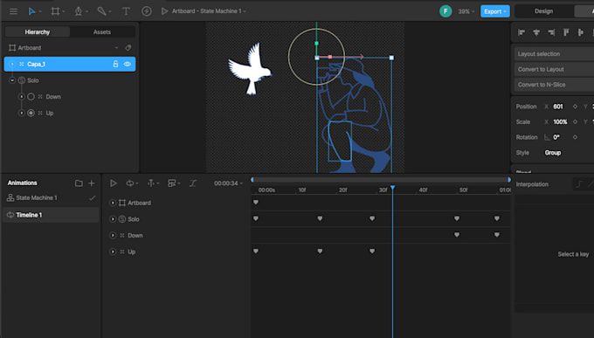Screen dimensions: 594x338
Task: Click the icon right of Artboard dropdown
Action: click(128, 48)
